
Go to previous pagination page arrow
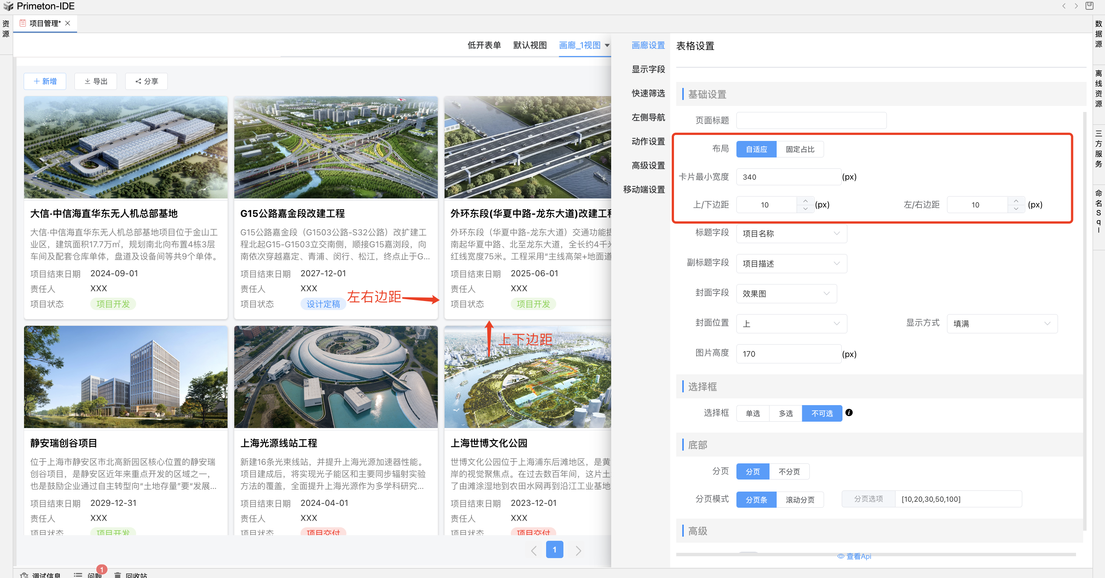[x=534, y=550]
